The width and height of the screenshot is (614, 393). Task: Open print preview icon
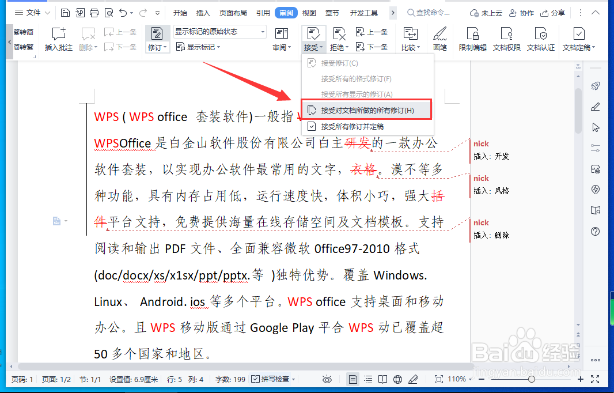coord(108,13)
